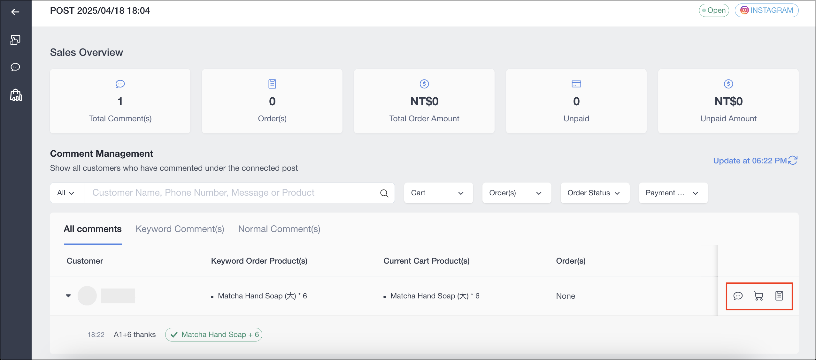Click Total Order Amount dollar icon
The width and height of the screenshot is (816, 360).
point(424,84)
